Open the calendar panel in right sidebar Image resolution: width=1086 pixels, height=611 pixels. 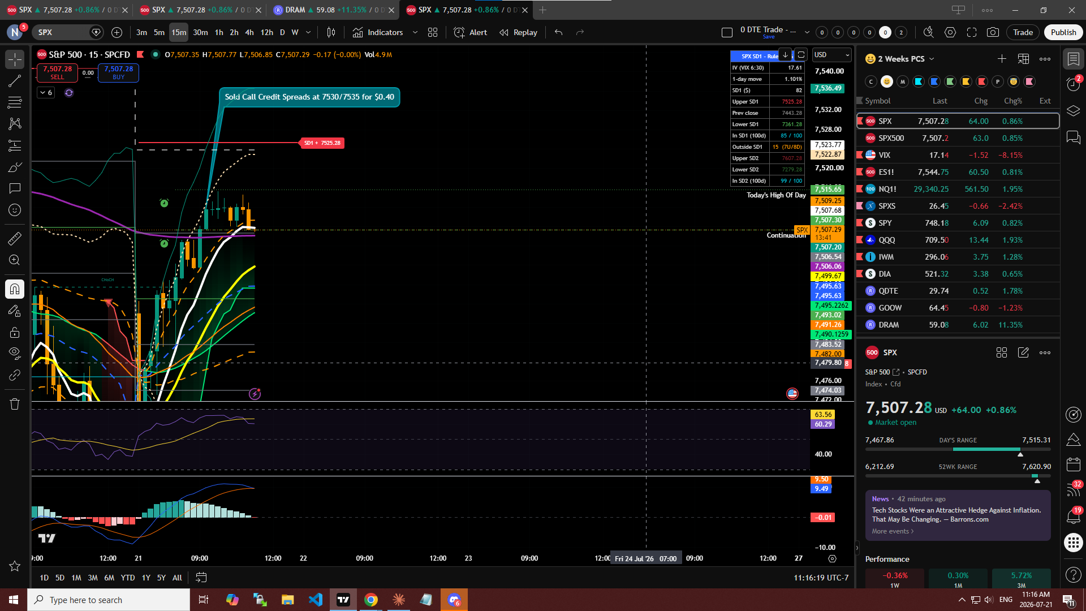(1073, 464)
